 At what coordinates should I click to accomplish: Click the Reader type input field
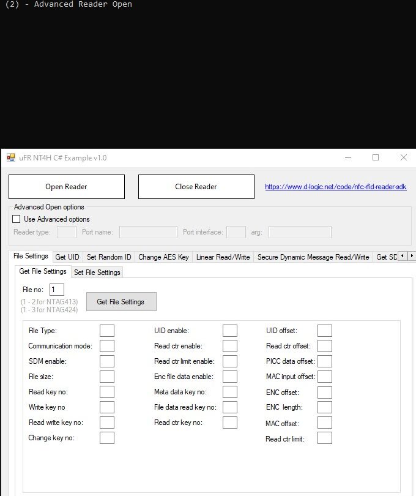67,232
